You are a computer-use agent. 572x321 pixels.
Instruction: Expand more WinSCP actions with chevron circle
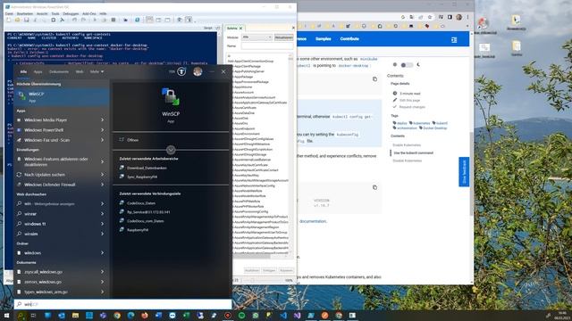point(171,150)
